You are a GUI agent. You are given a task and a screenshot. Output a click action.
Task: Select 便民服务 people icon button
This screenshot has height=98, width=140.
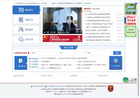(26, 30)
